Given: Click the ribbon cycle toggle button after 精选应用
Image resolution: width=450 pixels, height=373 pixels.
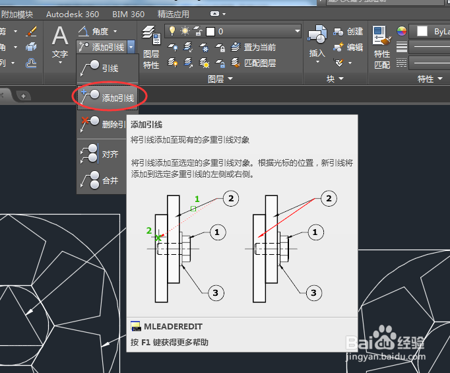Looking at the screenshot, I should pos(214,14).
